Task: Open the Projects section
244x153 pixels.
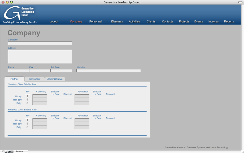Action: coord(184,22)
